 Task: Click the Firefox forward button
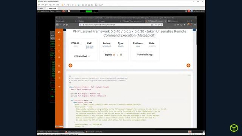click(60, 25)
